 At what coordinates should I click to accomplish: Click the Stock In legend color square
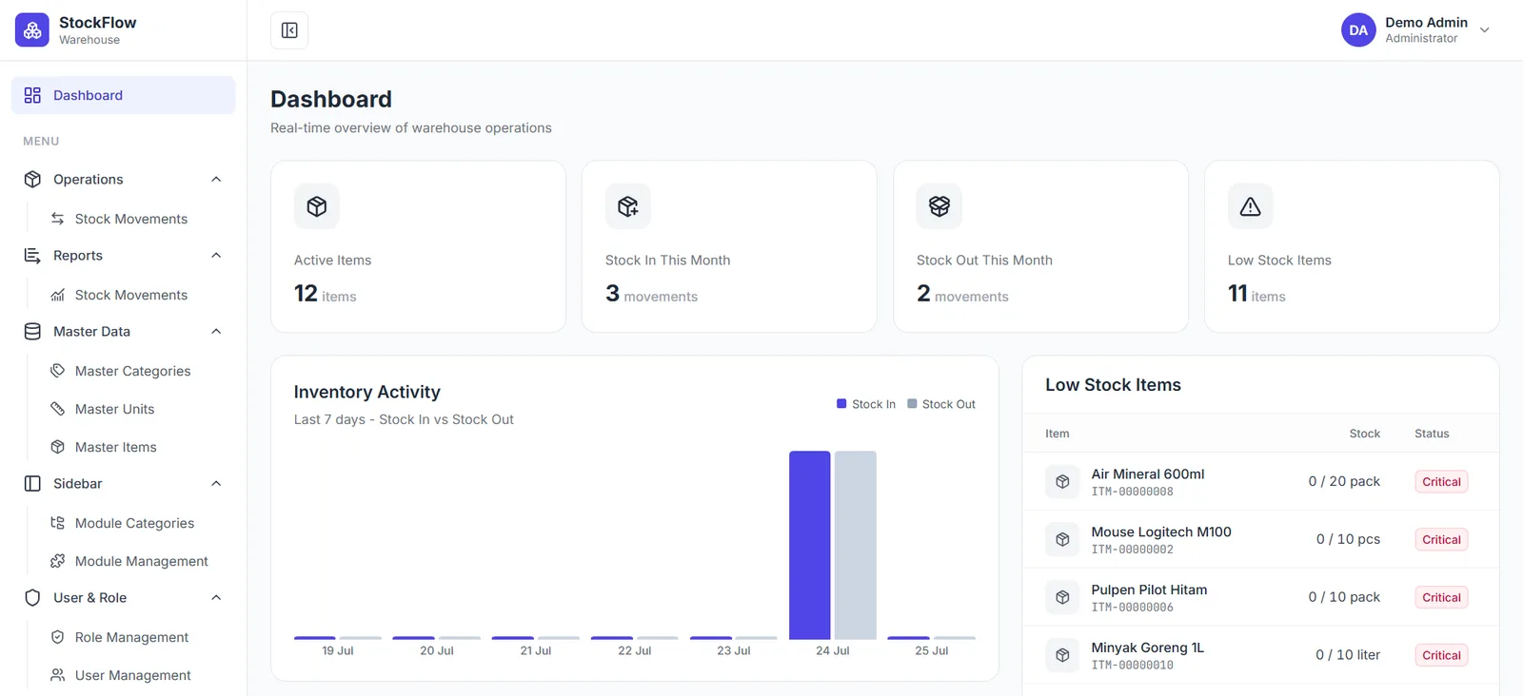click(841, 404)
